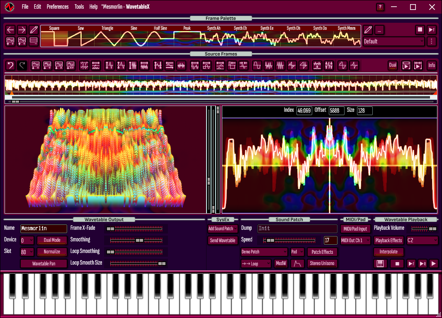This screenshot has width=442, height=318.
Task: Select the pencil tool beside the palette arrows
Action: (x=34, y=29)
